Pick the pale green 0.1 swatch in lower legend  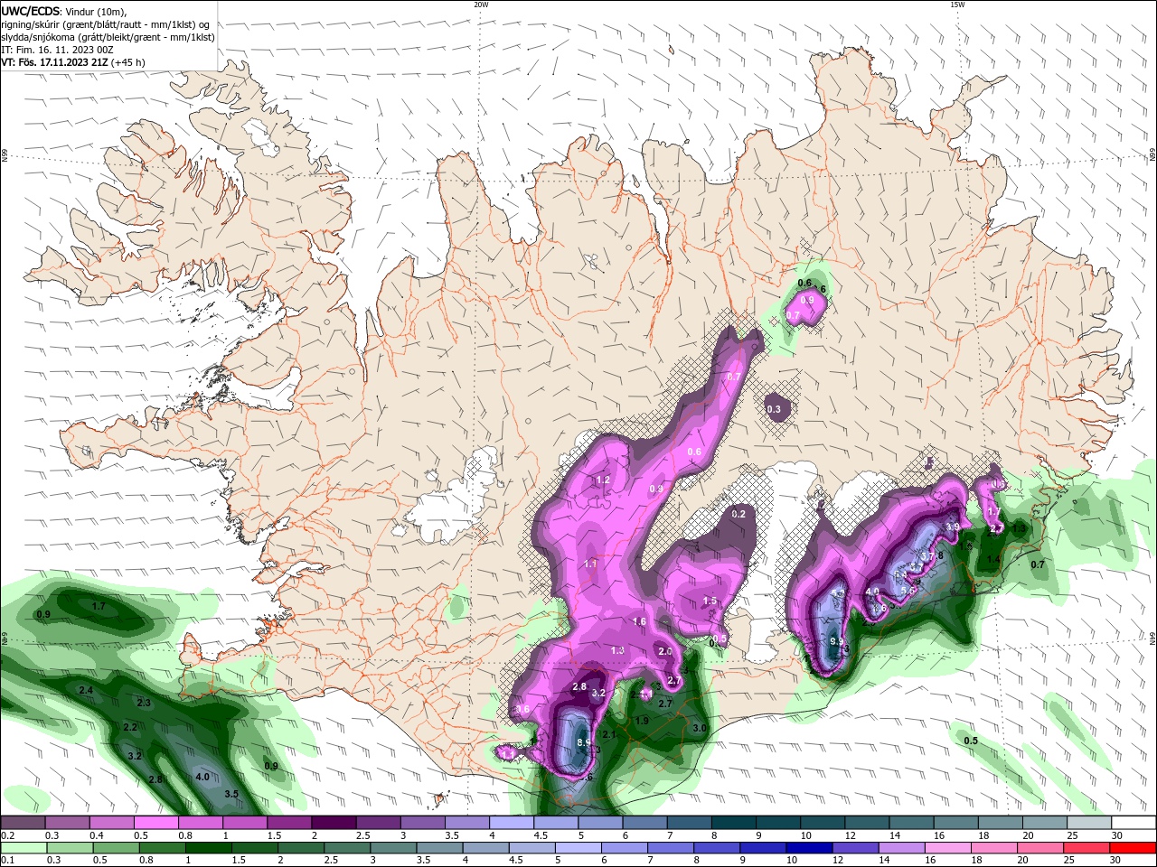[23, 848]
